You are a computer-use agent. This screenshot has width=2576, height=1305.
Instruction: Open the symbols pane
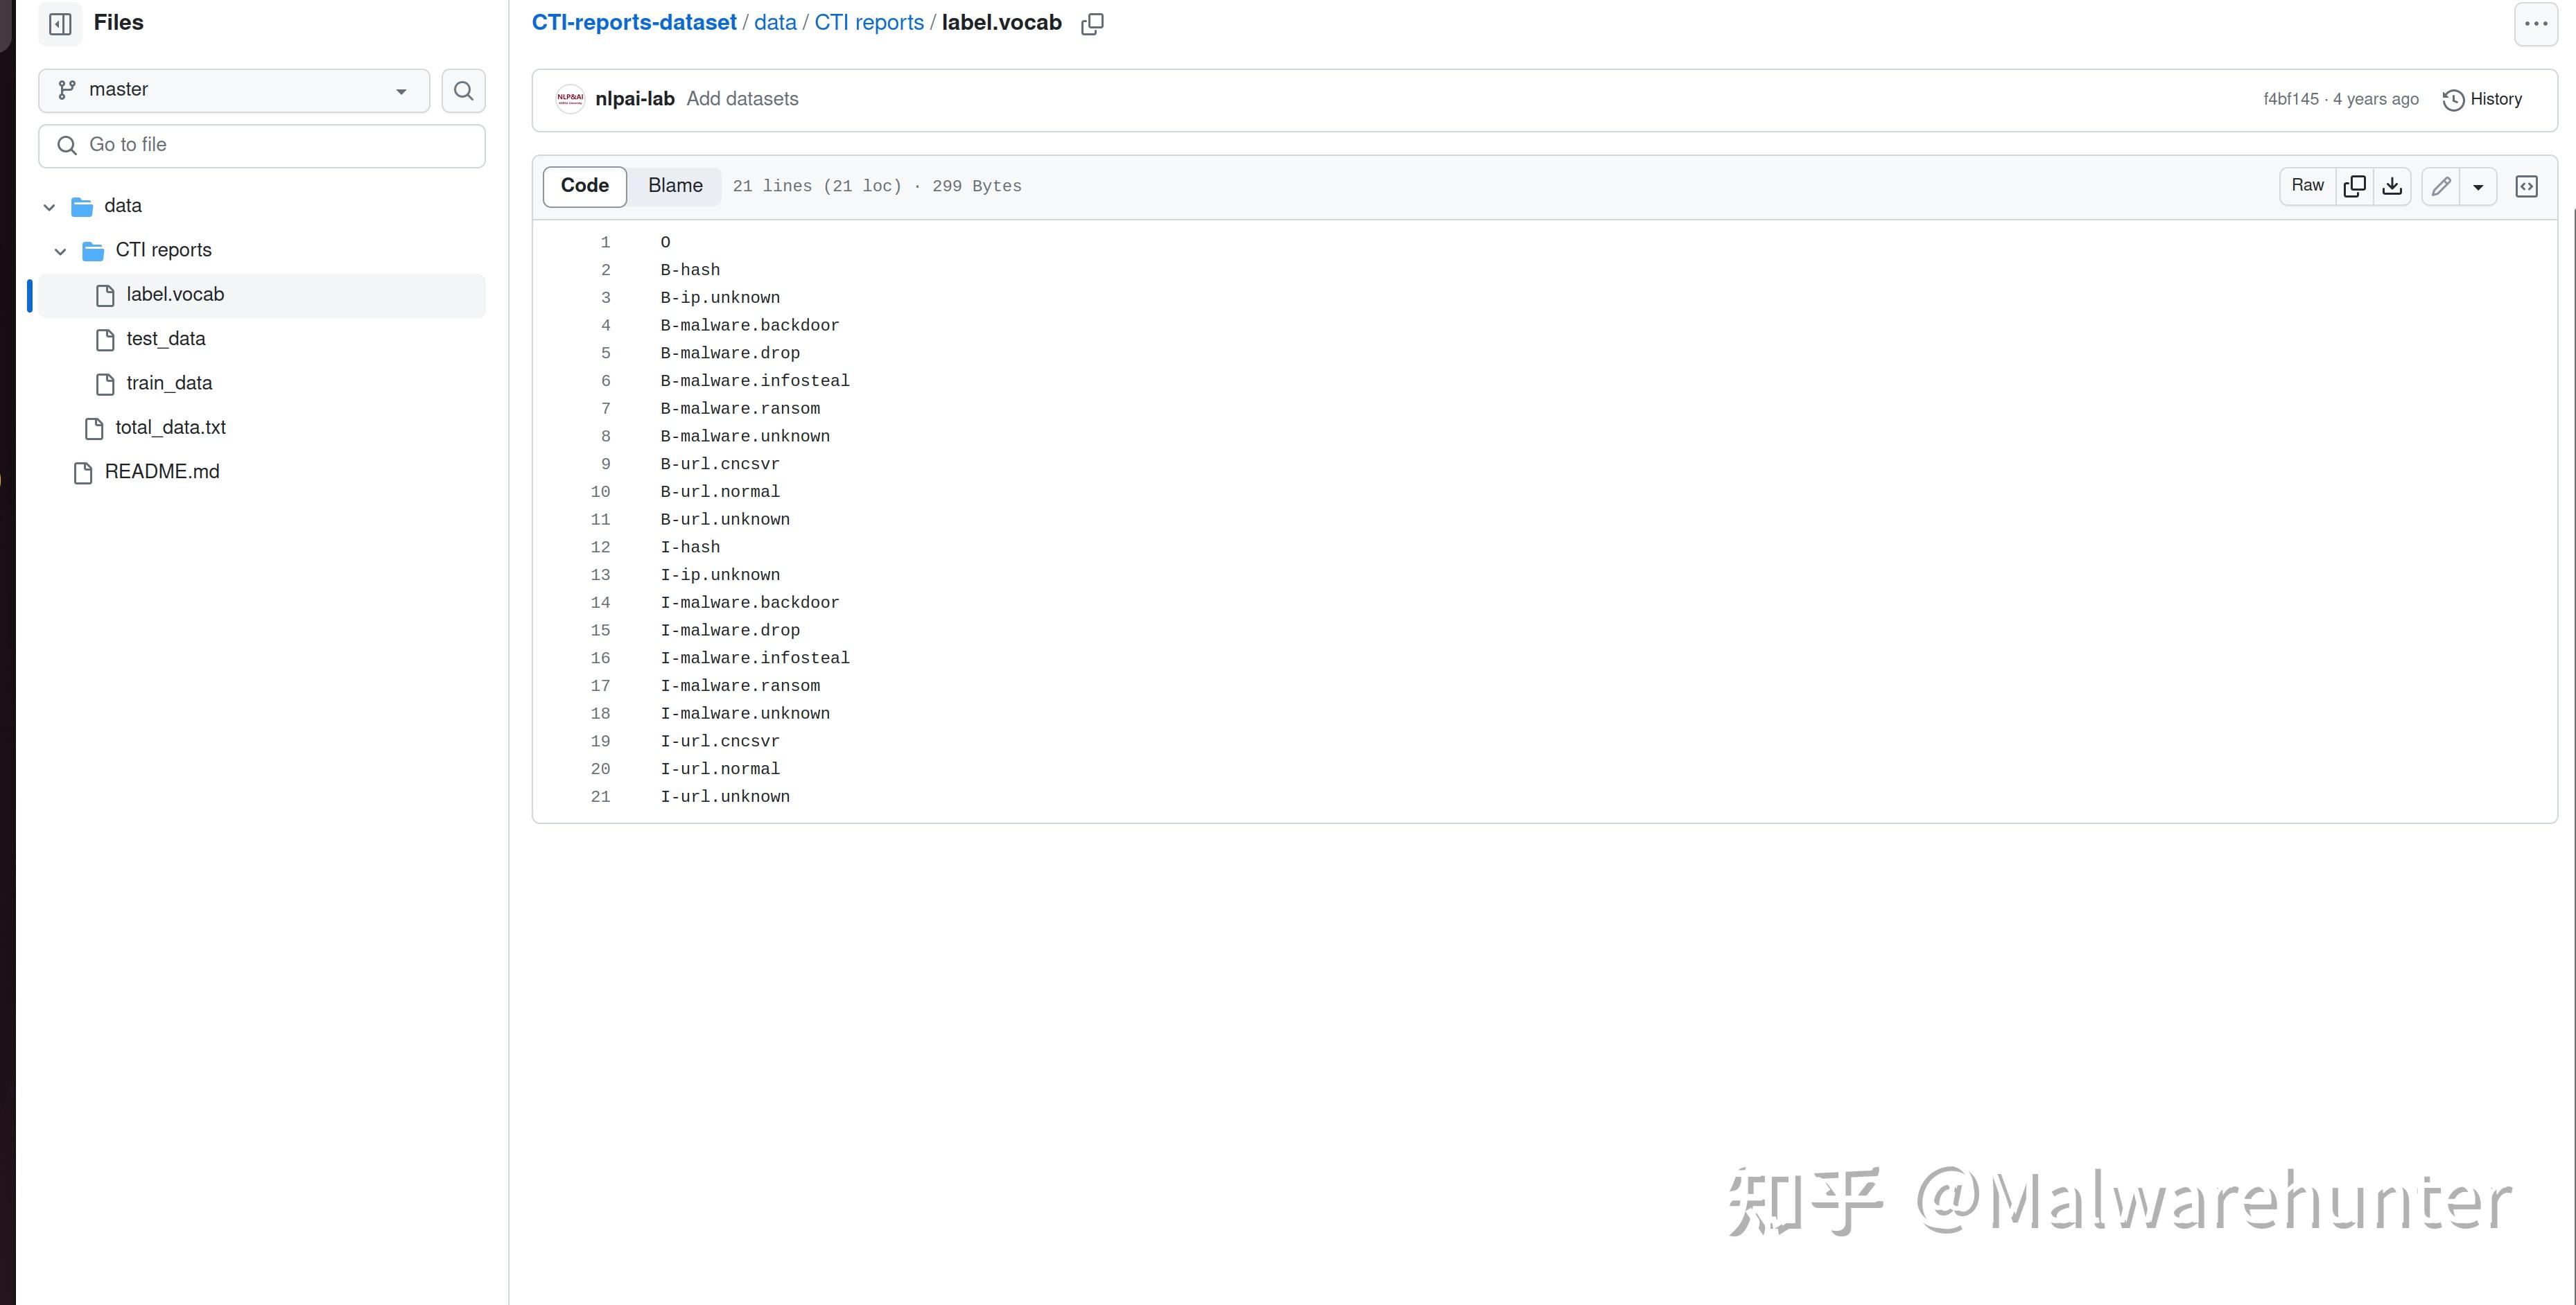coord(2527,186)
